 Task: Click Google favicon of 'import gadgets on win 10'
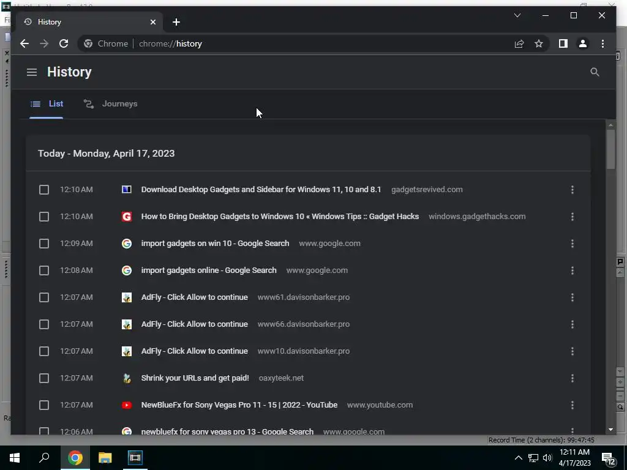[x=126, y=244]
